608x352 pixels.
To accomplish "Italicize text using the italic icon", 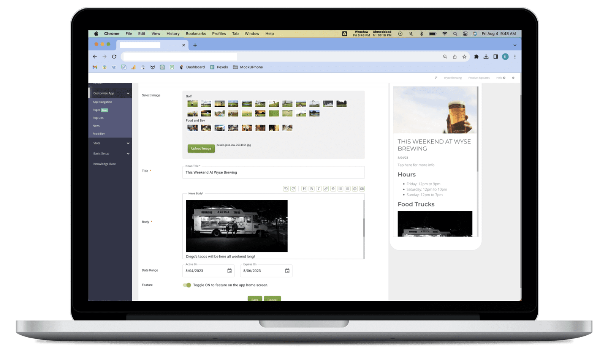I will coord(318,189).
